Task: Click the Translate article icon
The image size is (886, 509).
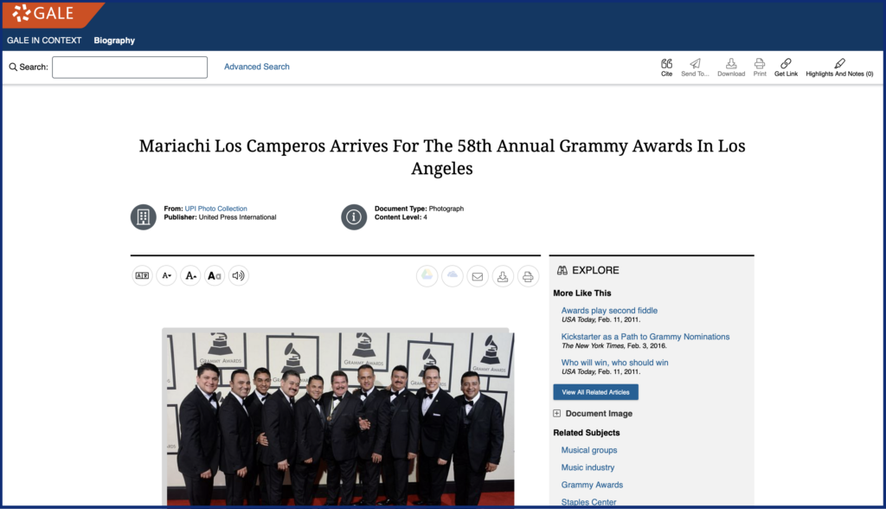Action: [x=142, y=276]
